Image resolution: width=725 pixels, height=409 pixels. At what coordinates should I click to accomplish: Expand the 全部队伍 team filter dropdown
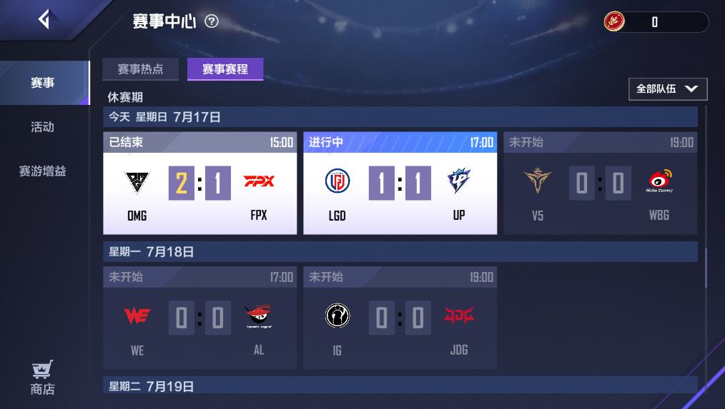pyautogui.click(x=668, y=89)
